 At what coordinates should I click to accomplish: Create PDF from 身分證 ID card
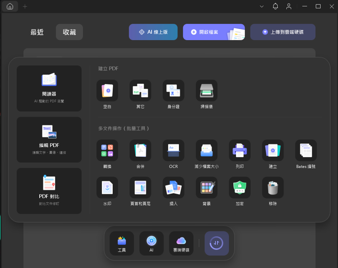click(173, 91)
